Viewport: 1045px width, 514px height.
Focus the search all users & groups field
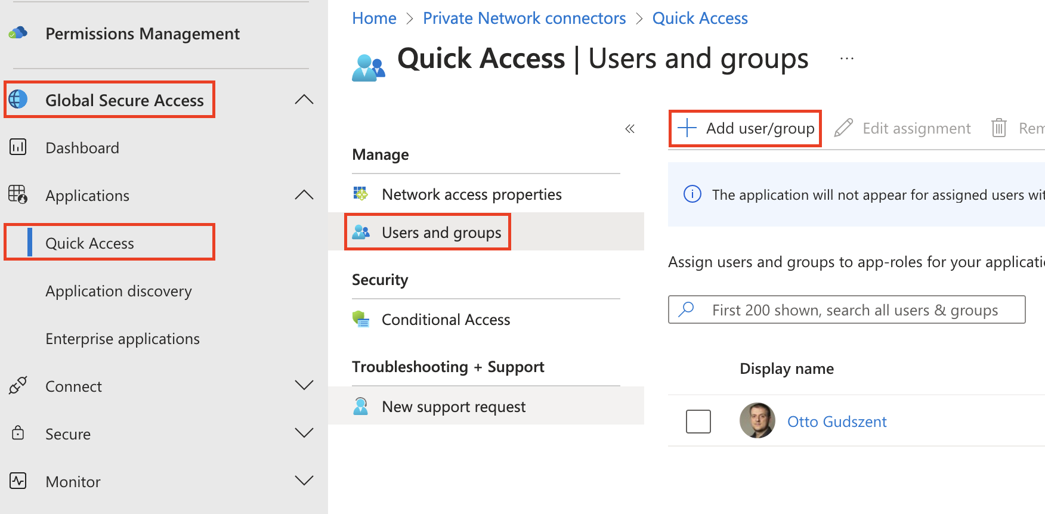click(847, 309)
